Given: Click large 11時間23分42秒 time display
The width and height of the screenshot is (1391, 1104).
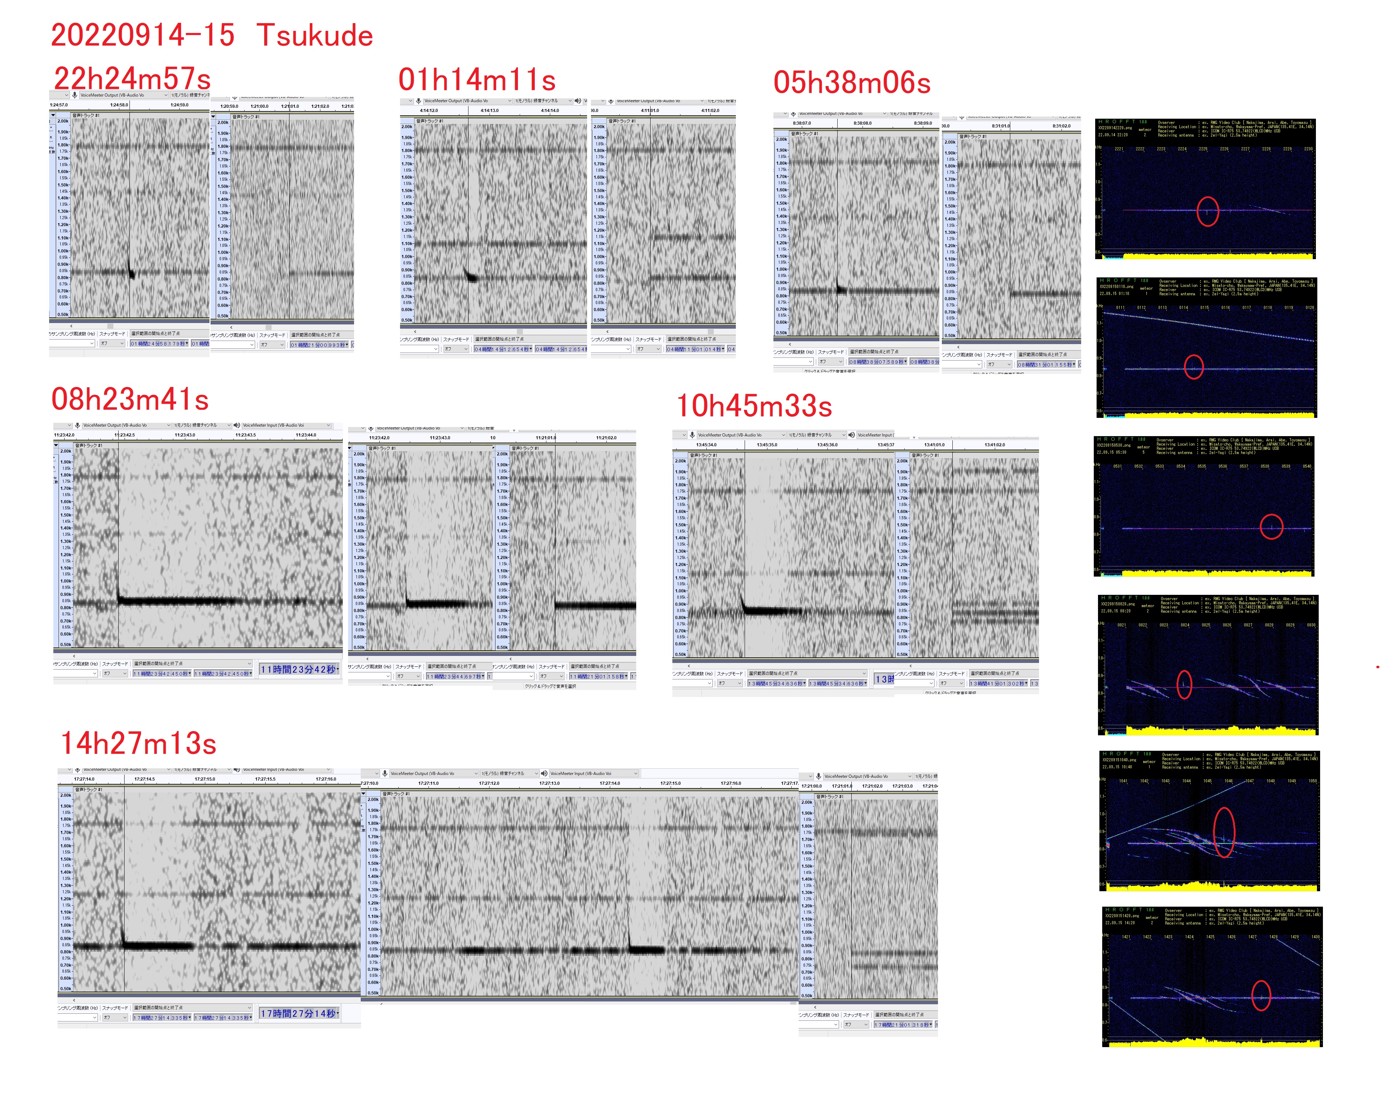Looking at the screenshot, I should (x=299, y=670).
